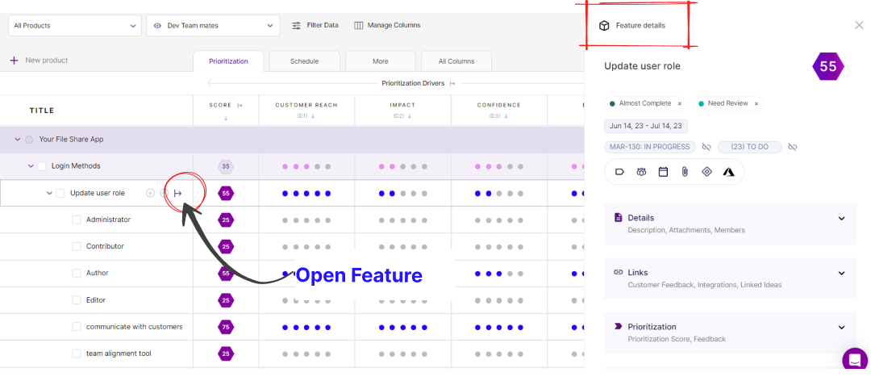The image size is (871, 385).
Task: Unlink the MAR-130 IN PROGRESS integration
Action: 706,147
